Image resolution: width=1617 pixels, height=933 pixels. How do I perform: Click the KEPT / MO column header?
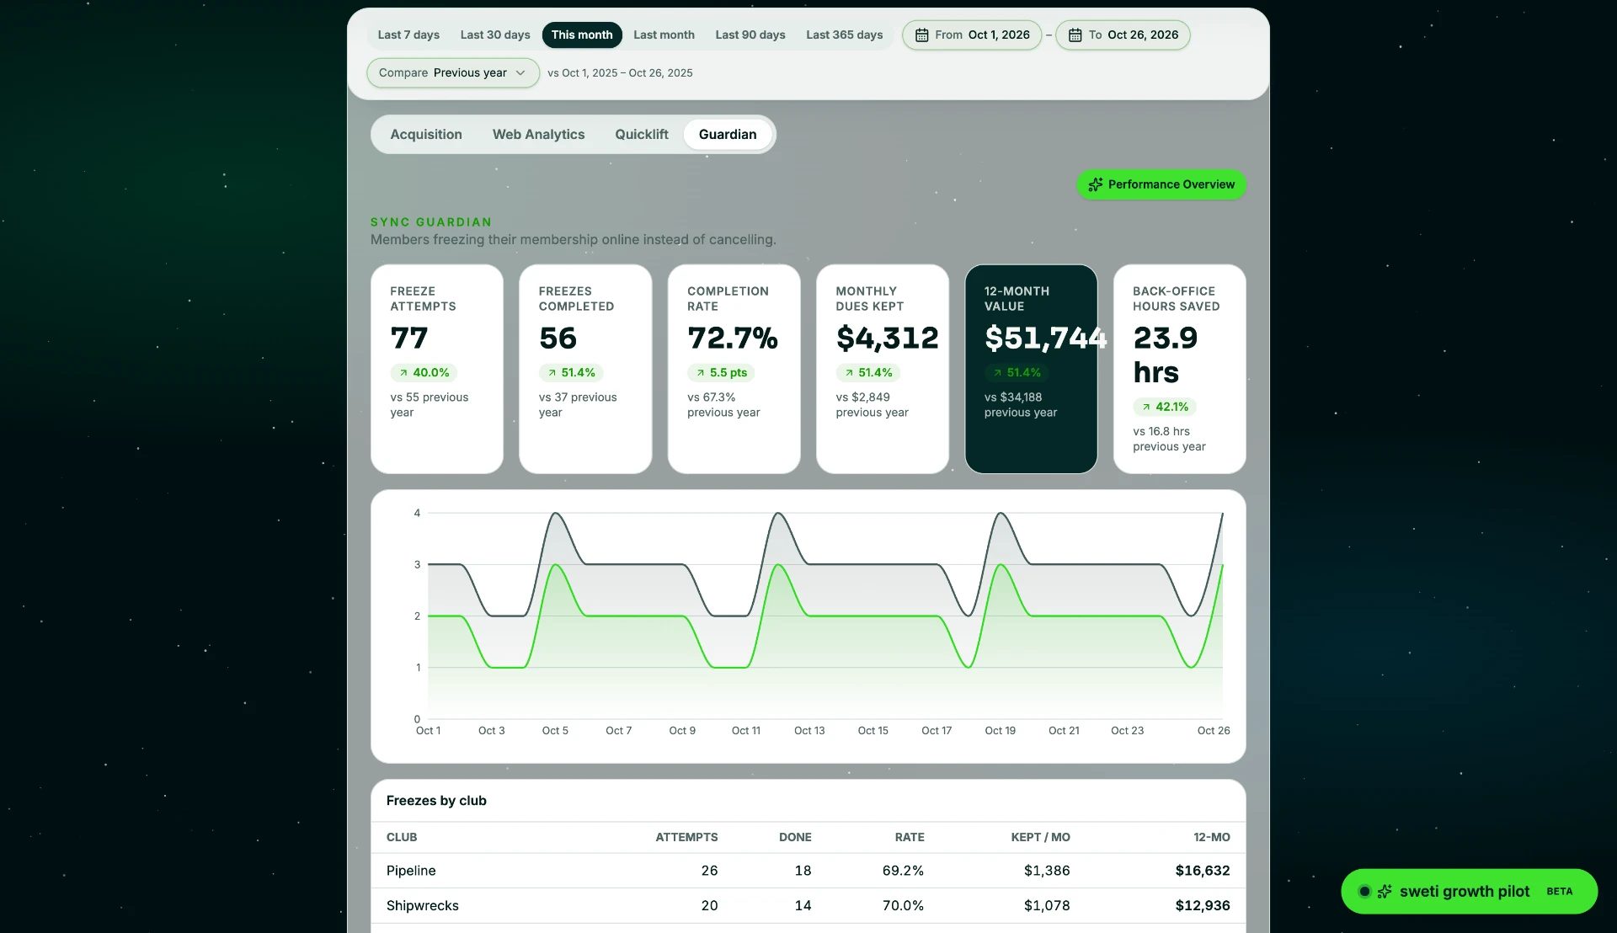1040,837
